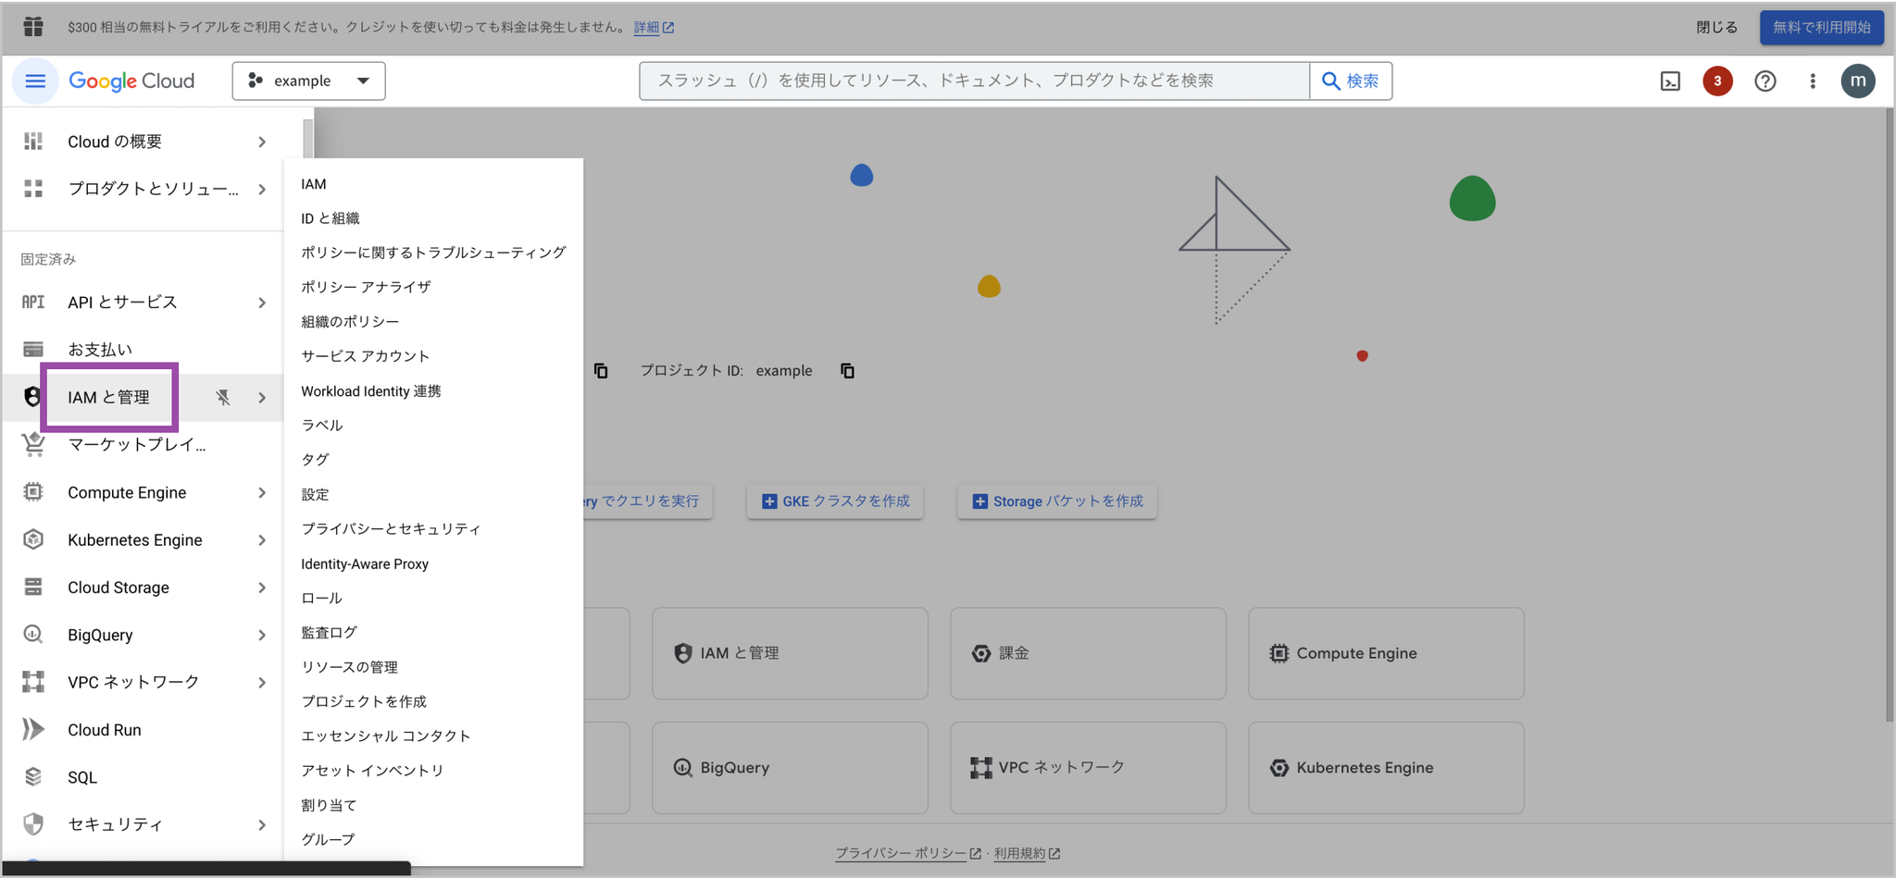Expand the Kubernetes Engine submenu chevron
This screenshot has width=1896, height=878.
pos(262,540)
